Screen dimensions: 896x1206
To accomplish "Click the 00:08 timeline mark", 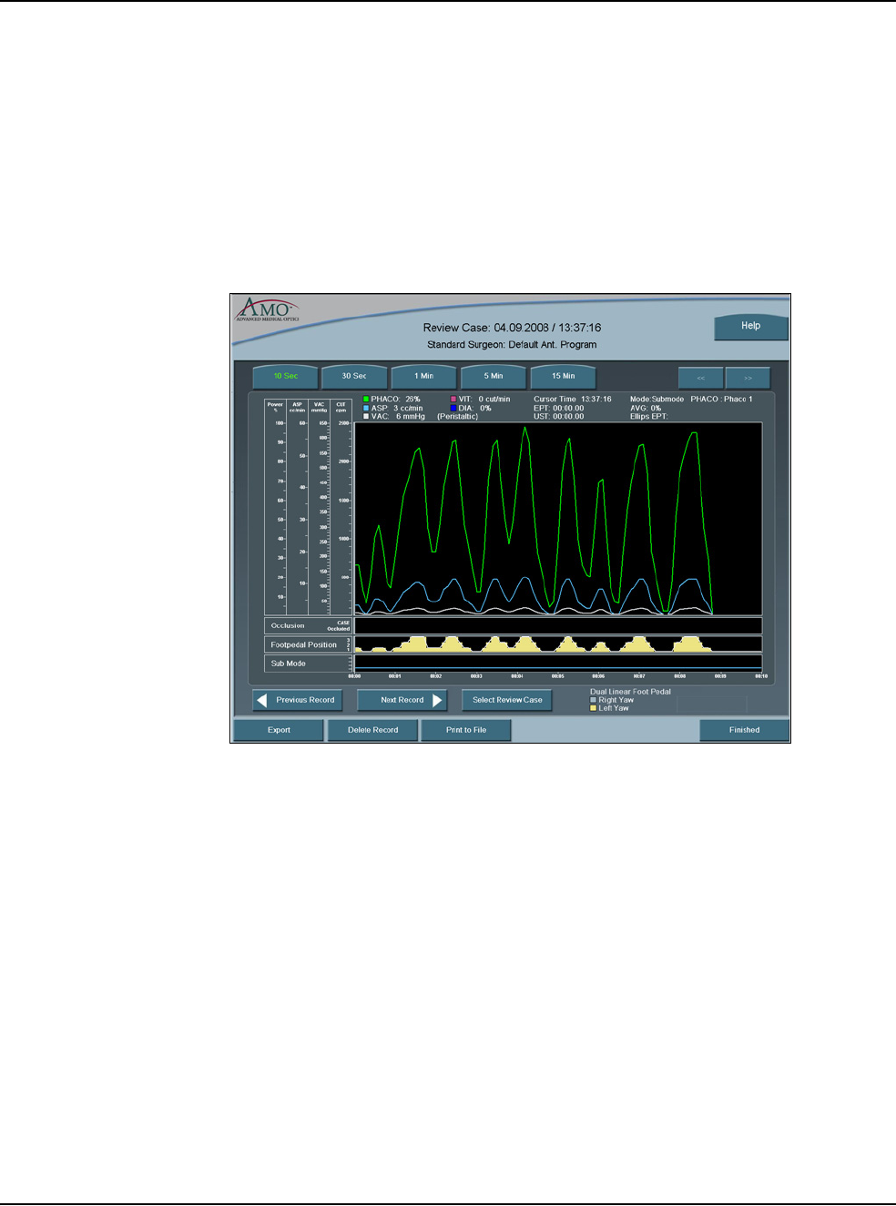I will tap(679, 676).
